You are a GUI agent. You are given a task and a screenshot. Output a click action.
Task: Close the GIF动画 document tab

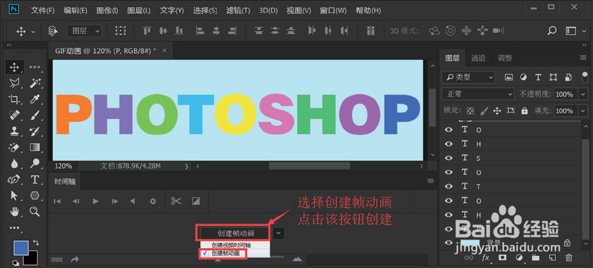point(164,51)
